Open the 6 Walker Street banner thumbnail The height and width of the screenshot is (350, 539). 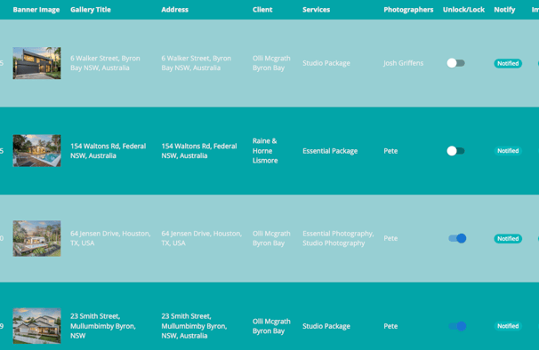[36, 63]
